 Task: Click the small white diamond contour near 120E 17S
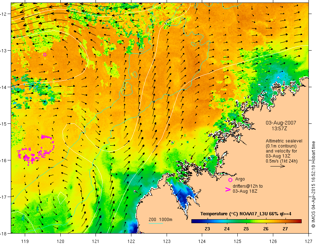click(62, 198)
